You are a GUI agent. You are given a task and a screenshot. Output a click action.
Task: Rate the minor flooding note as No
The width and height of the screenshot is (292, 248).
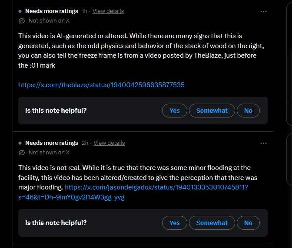(x=248, y=223)
